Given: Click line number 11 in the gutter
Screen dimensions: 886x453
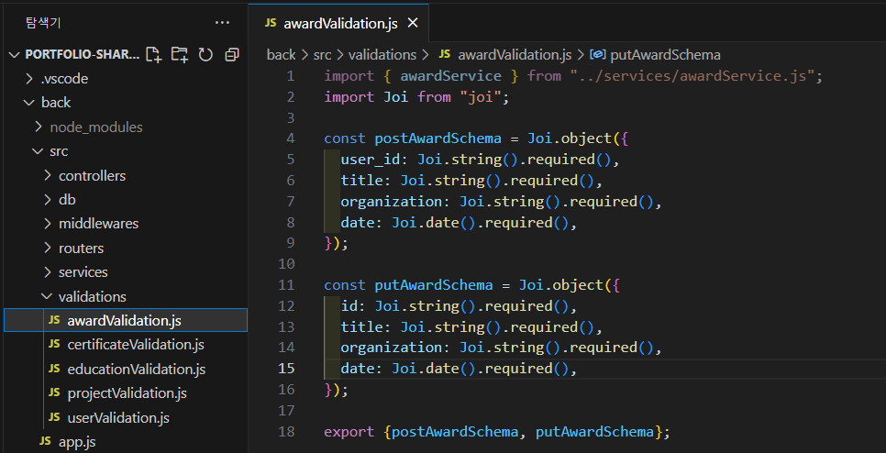Looking at the screenshot, I should [x=286, y=285].
